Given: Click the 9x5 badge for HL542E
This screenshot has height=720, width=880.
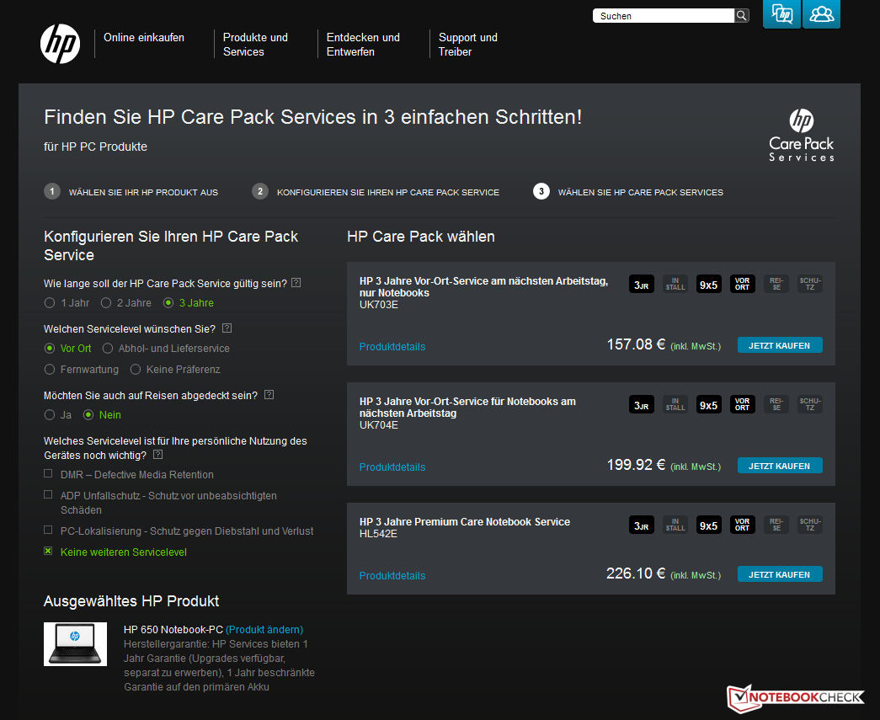Looking at the screenshot, I should click(x=709, y=525).
